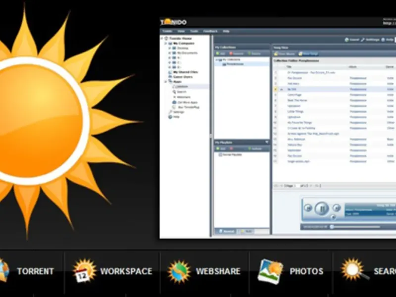Select Tonido Home in the tree

click(180, 39)
